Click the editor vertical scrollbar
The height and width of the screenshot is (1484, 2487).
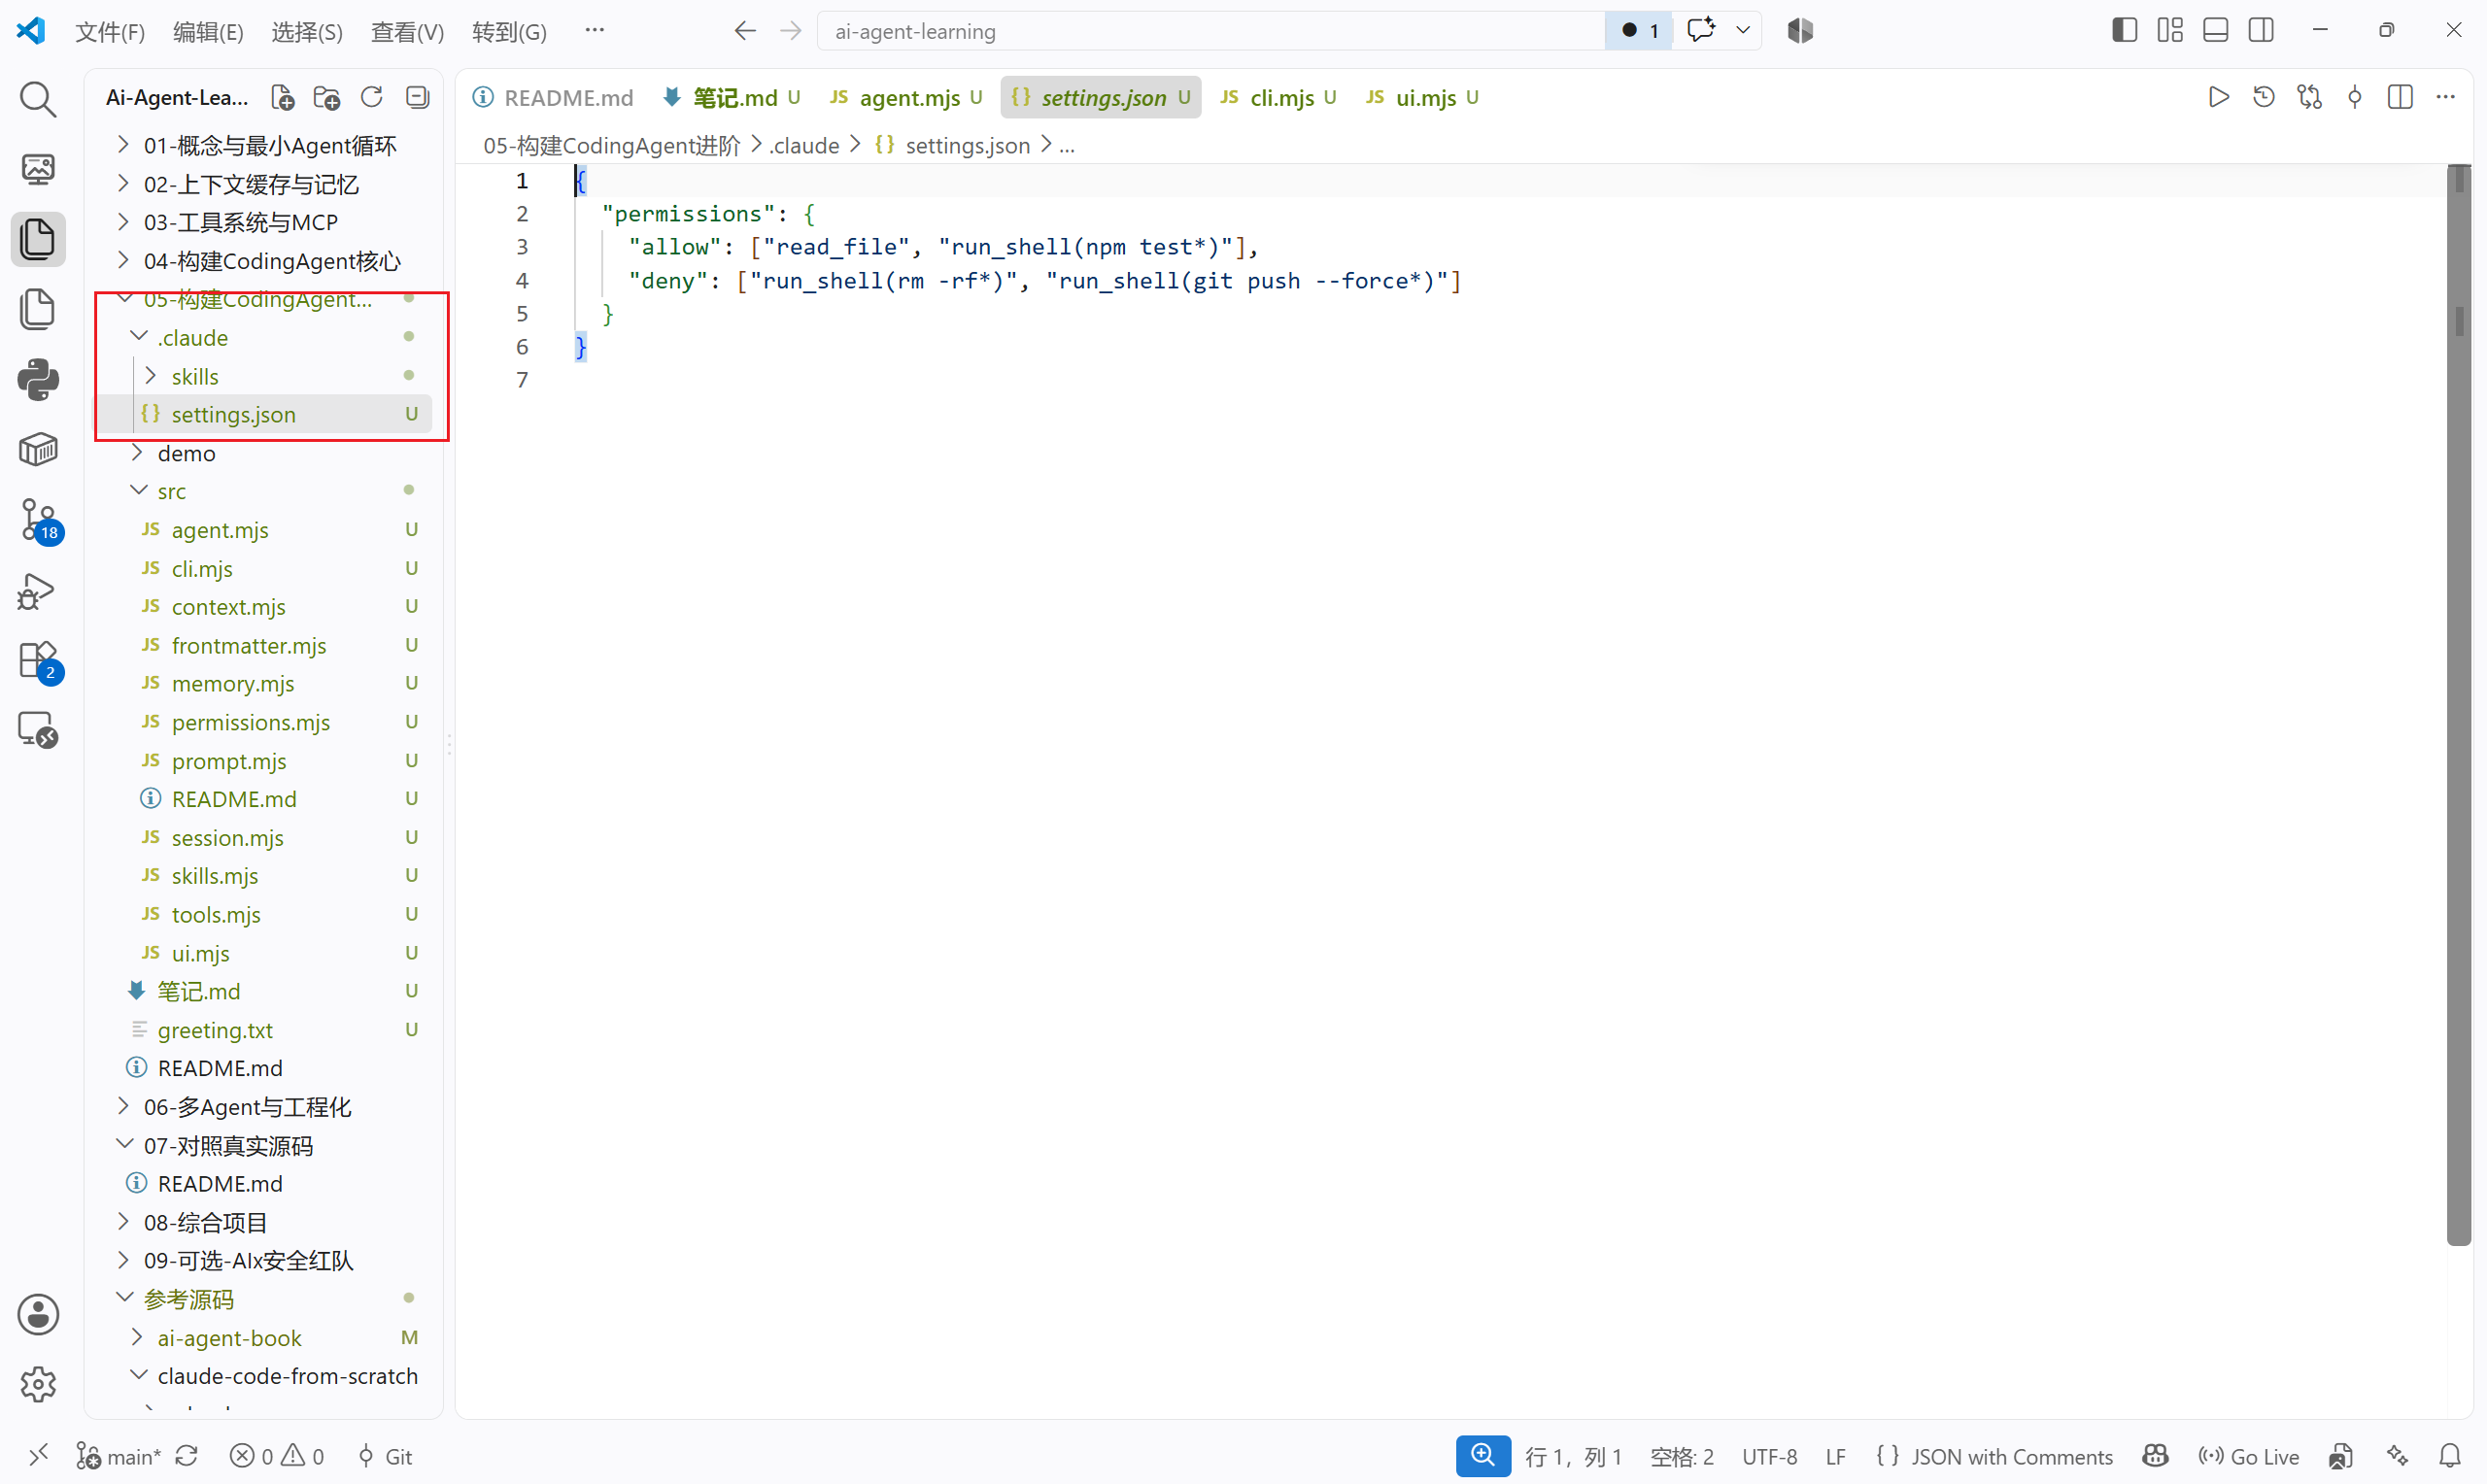(2459, 705)
